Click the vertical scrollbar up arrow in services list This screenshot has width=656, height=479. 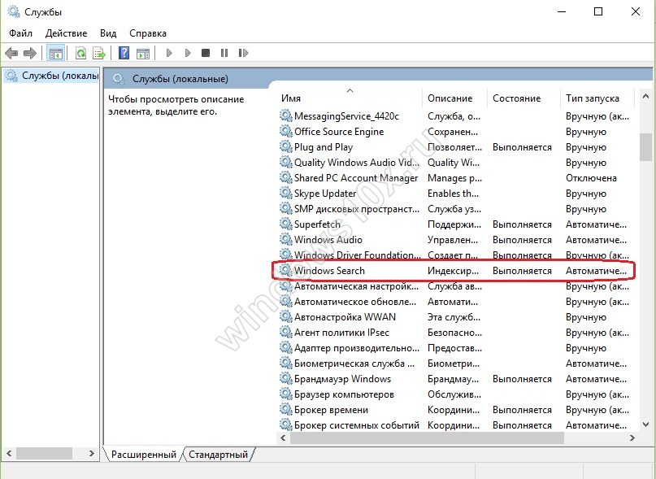coord(645,98)
